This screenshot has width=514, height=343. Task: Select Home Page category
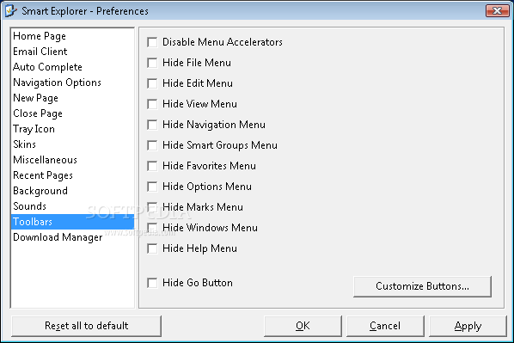[72, 36]
